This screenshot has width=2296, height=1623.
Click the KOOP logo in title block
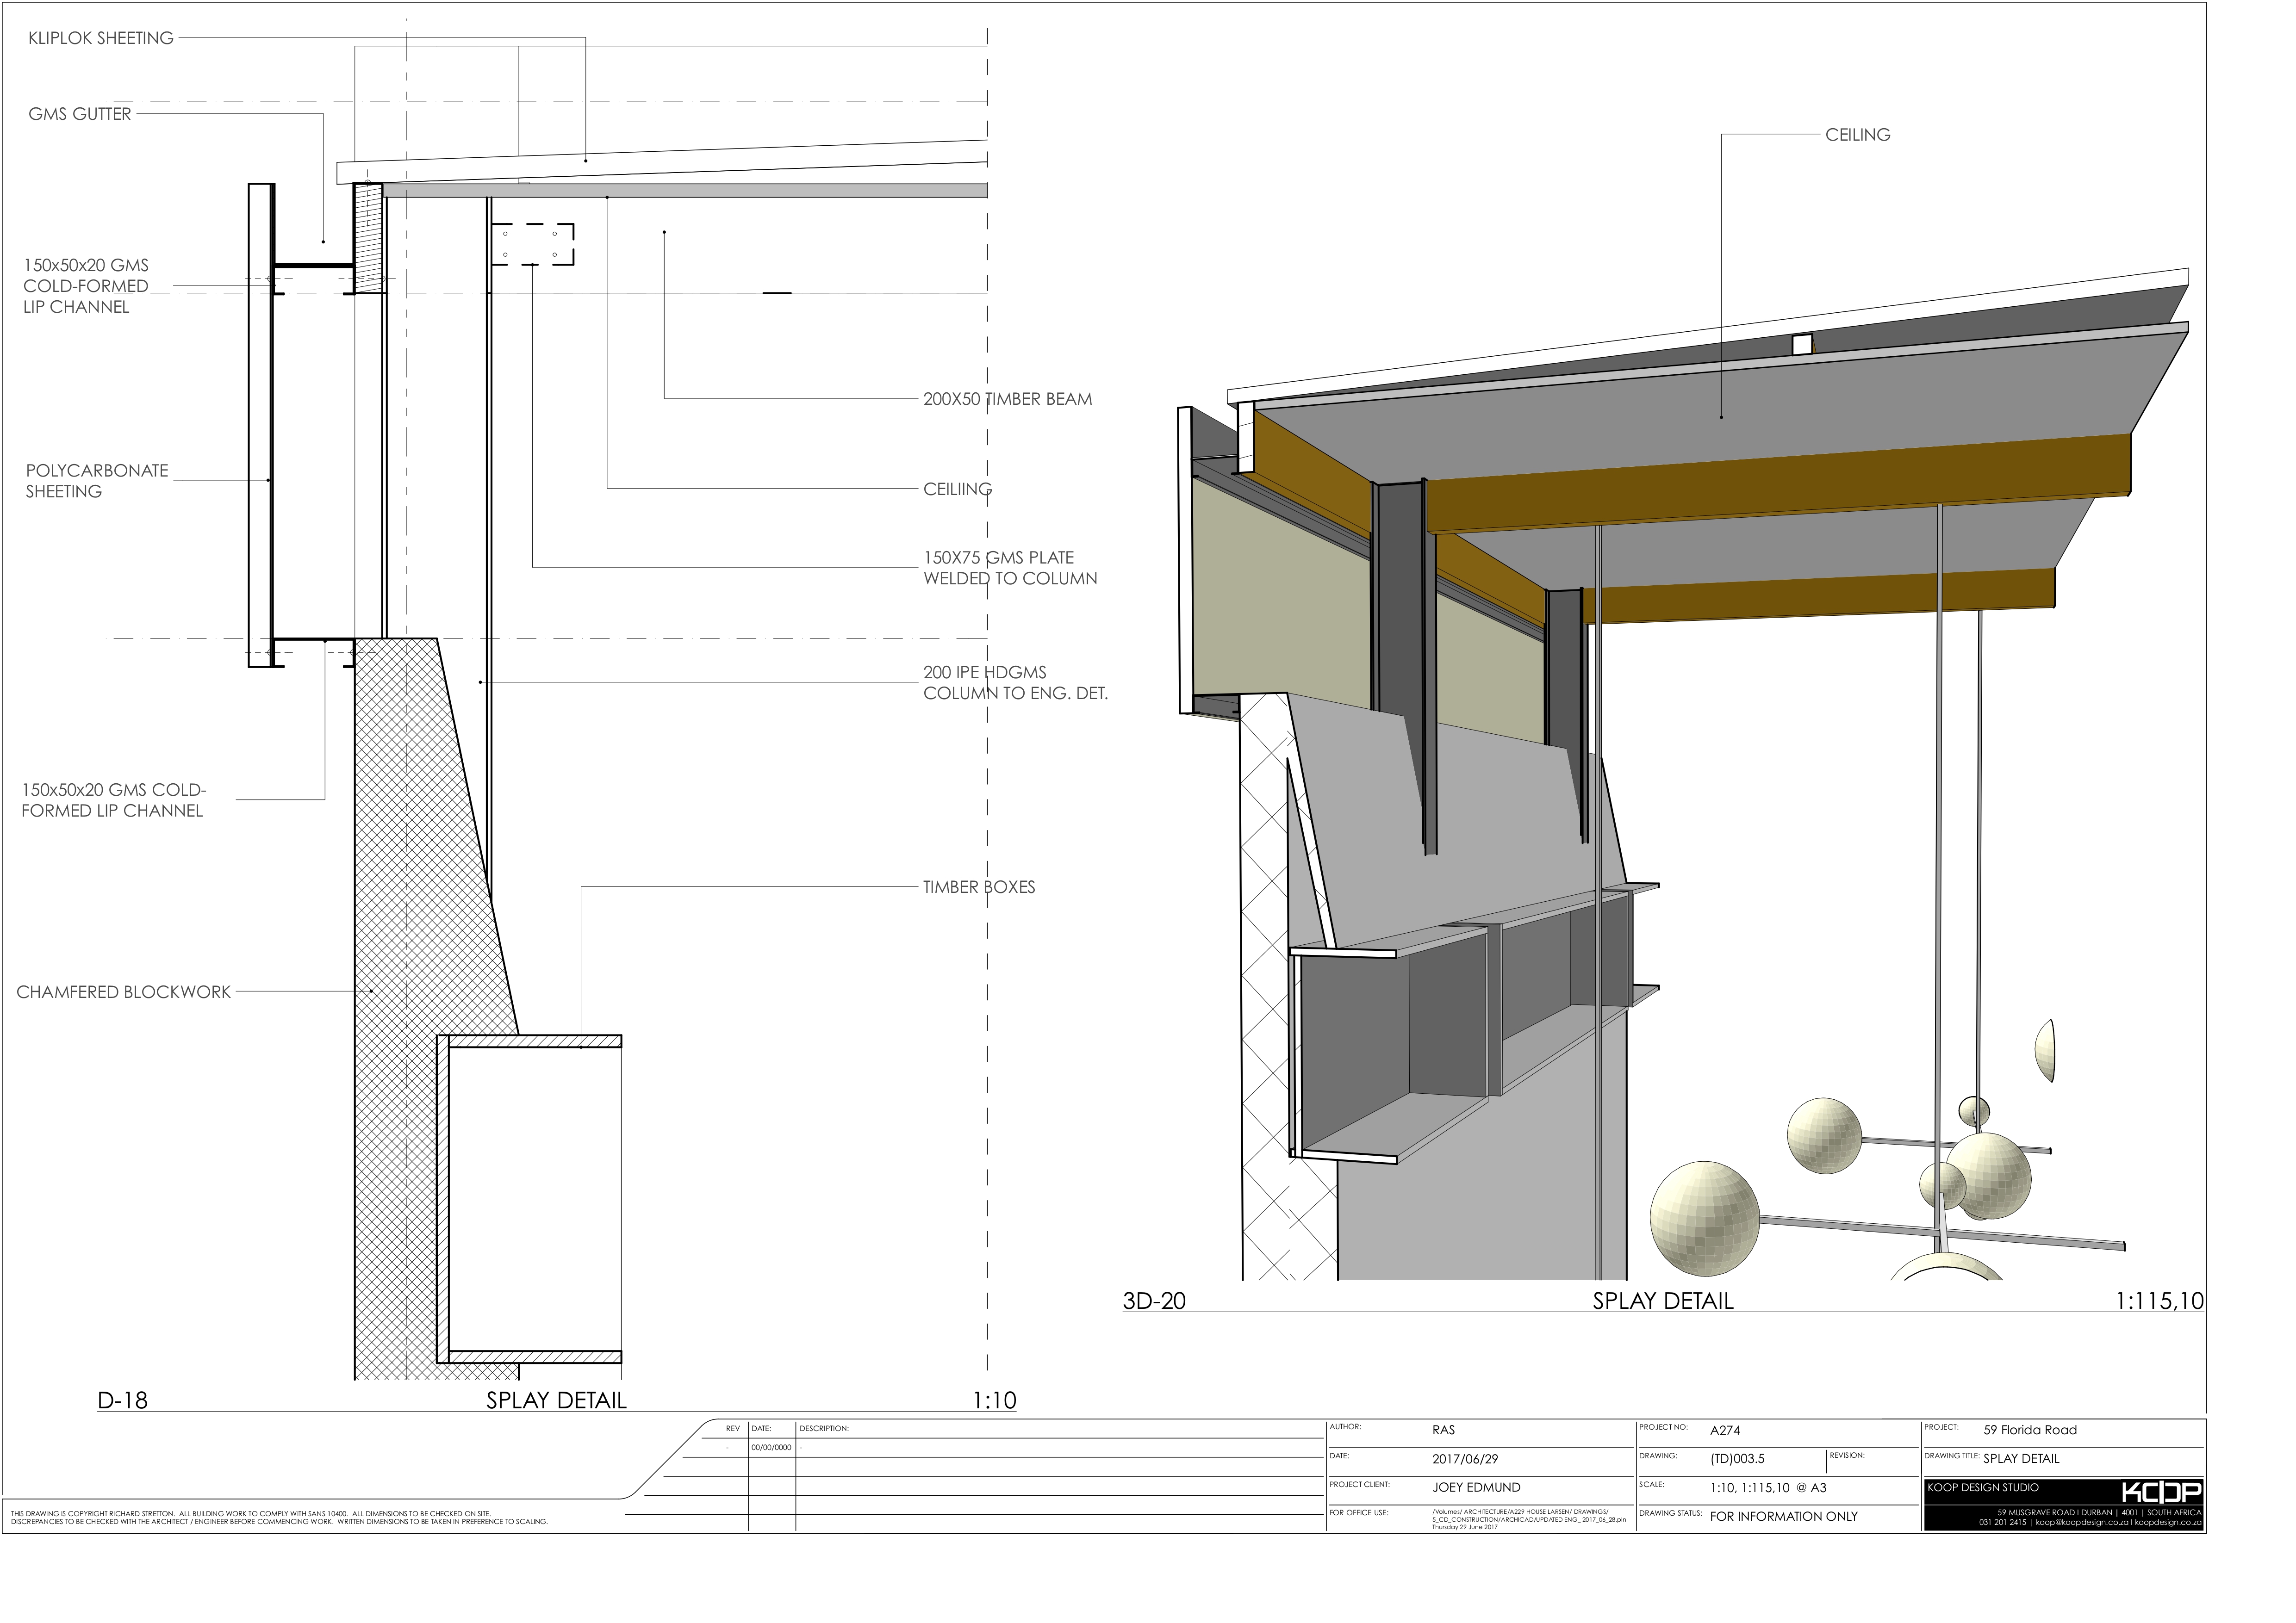tap(2161, 1492)
